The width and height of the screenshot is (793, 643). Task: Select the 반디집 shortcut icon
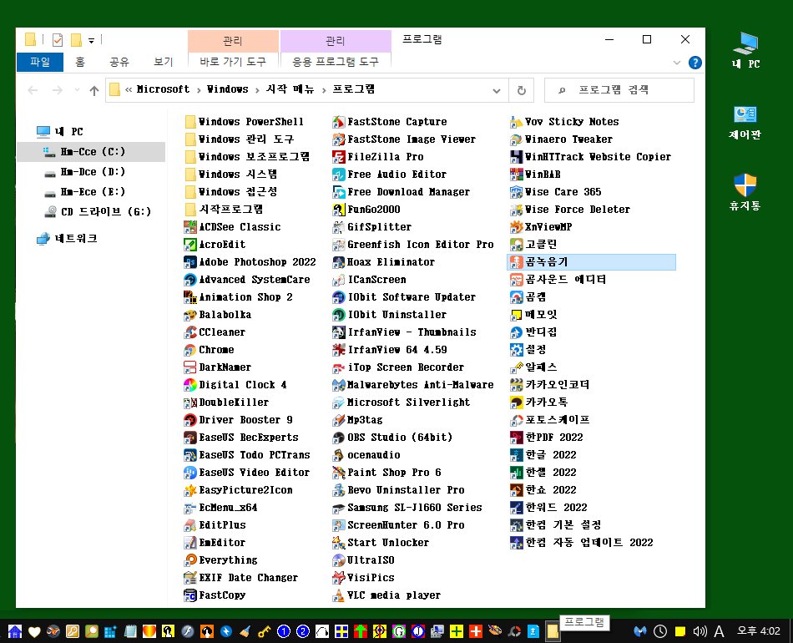pyautogui.click(x=517, y=332)
